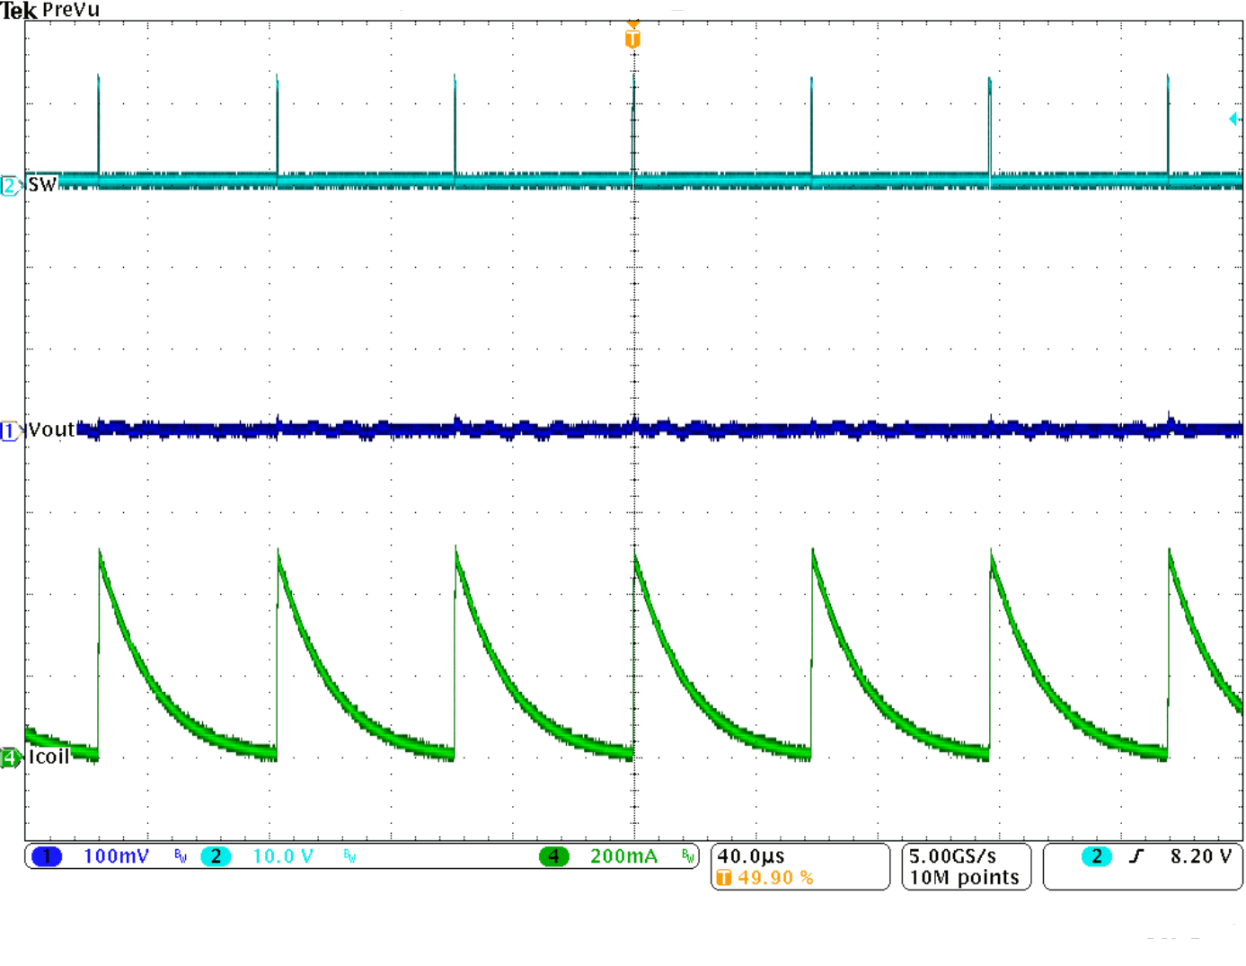The height and width of the screenshot is (966, 1246).
Task: Click the 200mA vertical scale readout
Action: 623,856
